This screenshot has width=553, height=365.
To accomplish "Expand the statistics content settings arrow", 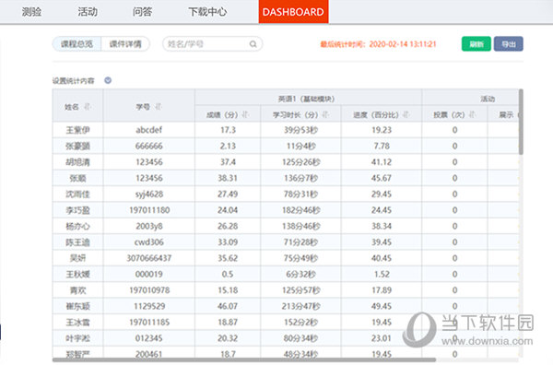I will 108,80.
